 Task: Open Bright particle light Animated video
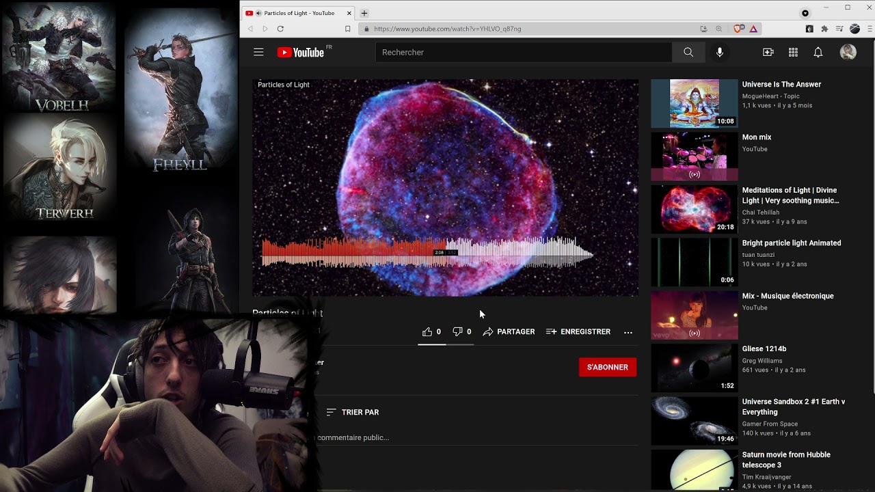[792, 243]
